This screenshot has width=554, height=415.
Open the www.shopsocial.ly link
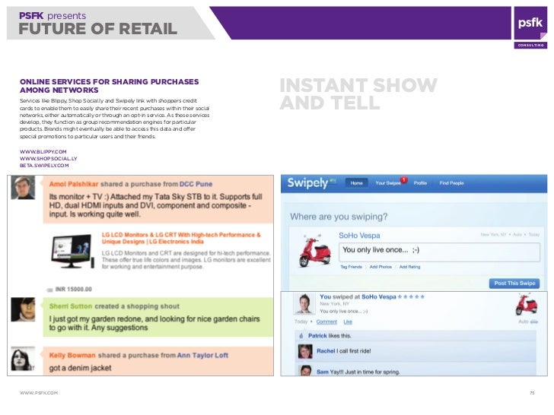coord(49,158)
